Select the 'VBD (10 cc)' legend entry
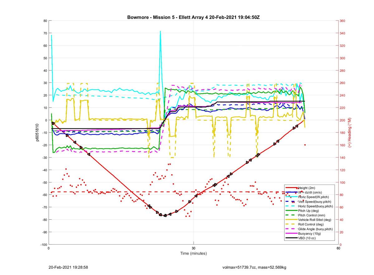 click(307, 238)
